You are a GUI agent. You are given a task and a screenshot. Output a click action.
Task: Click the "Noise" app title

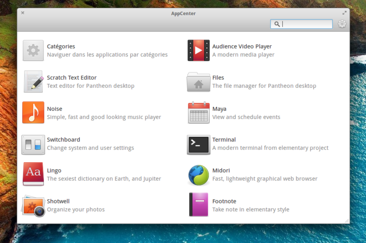pyautogui.click(x=55, y=109)
